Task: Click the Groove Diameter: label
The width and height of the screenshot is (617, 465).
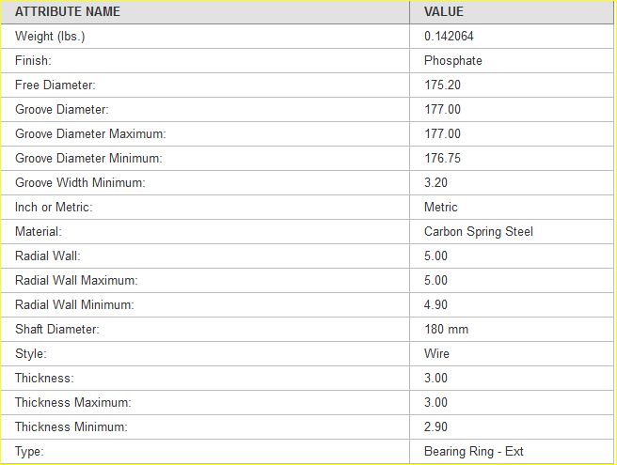Action: pyautogui.click(x=62, y=109)
